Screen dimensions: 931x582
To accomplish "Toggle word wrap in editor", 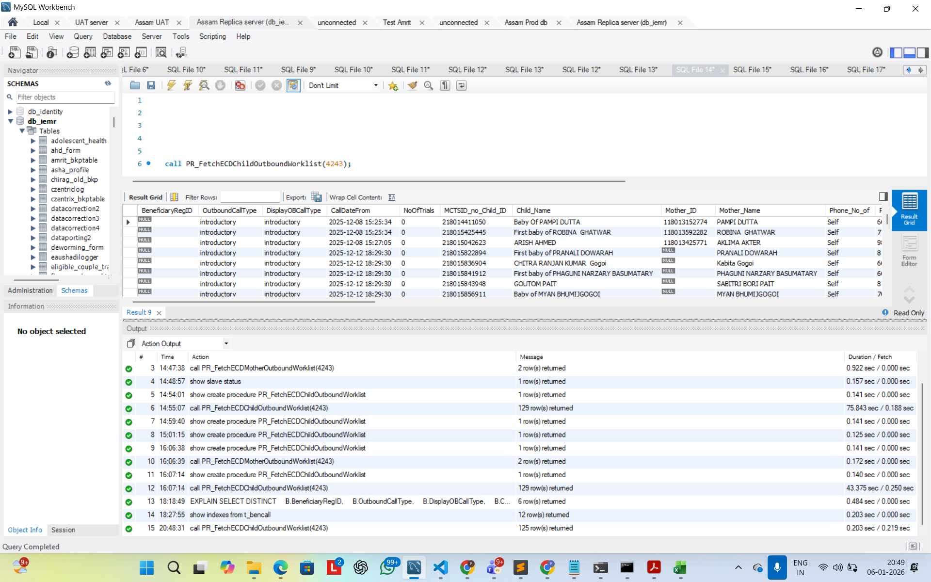I will coord(461,85).
